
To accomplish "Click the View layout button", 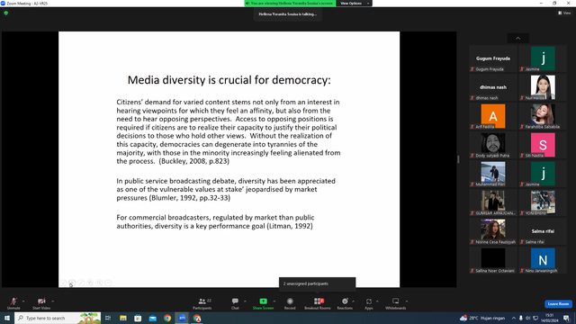I will [564, 13].
